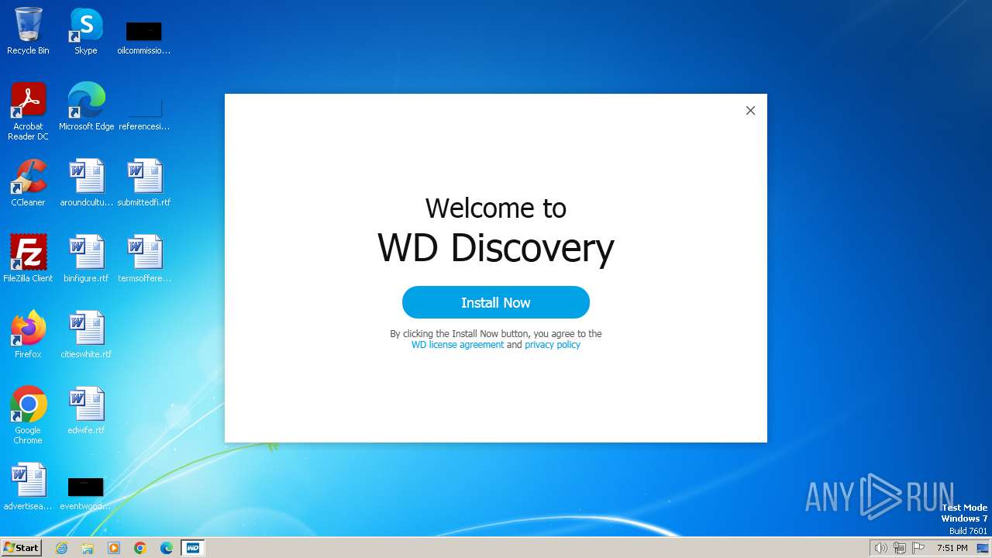992x558 pixels.
Task: Select the Firefox desktop shortcut
Action: tap(28, 335)
